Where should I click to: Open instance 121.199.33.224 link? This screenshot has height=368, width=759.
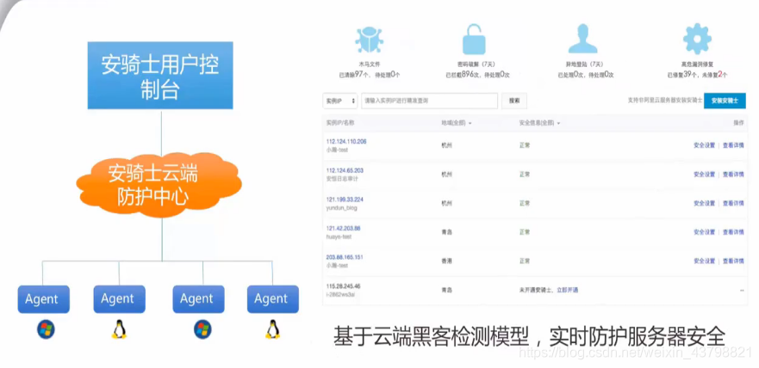tap(345, 199)
